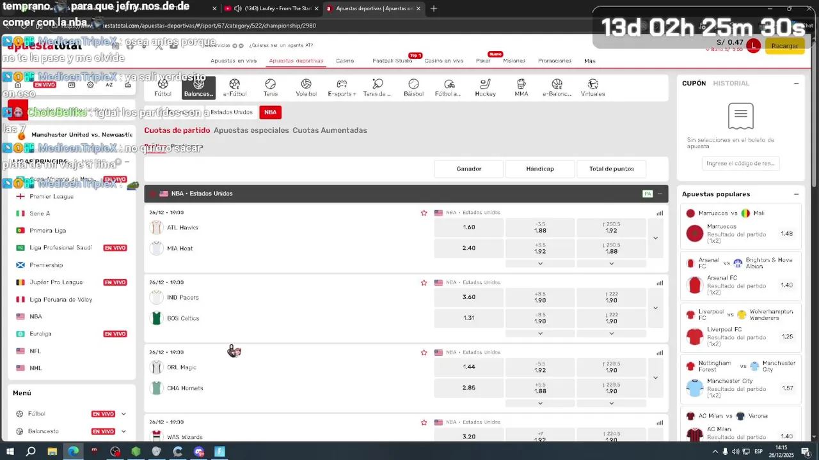Switch to Cuotas Aumentadas tab

[x=330, y=130]
